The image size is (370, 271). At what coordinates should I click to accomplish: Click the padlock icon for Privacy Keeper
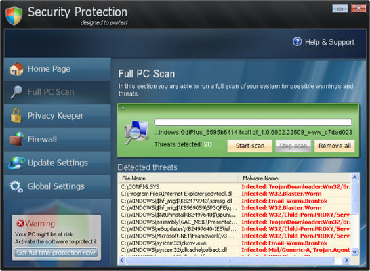pyautogui.click(x=16, y=116)
